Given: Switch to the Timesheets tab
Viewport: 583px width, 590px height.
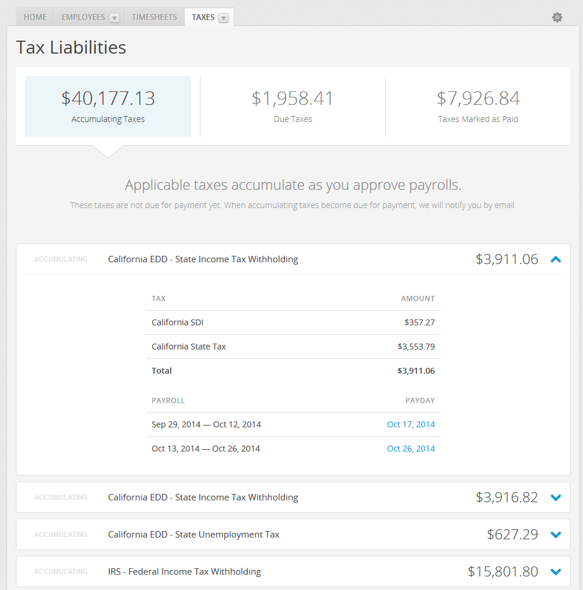Looking at the screenshot, I should (154, 17).
